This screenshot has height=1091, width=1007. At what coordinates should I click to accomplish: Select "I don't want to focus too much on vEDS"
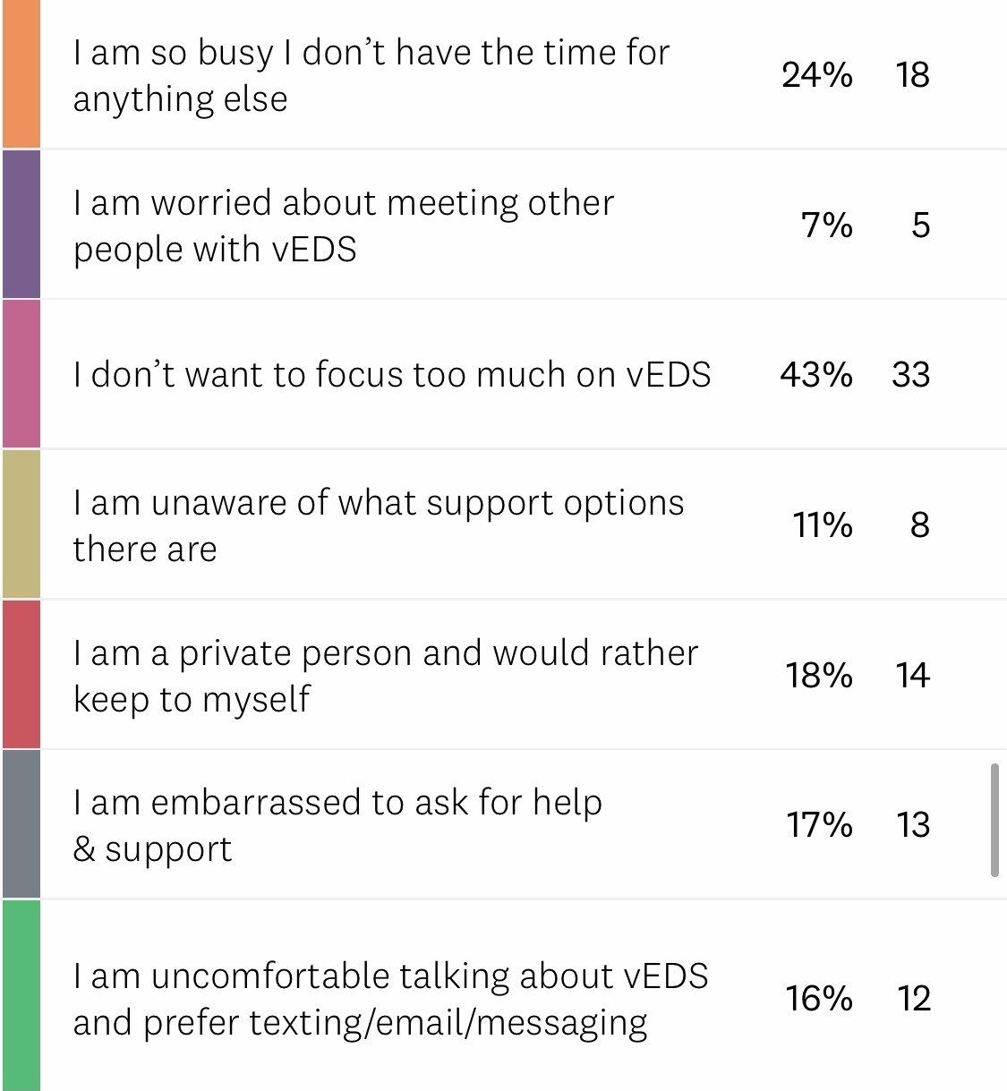(x=392, y=375)
